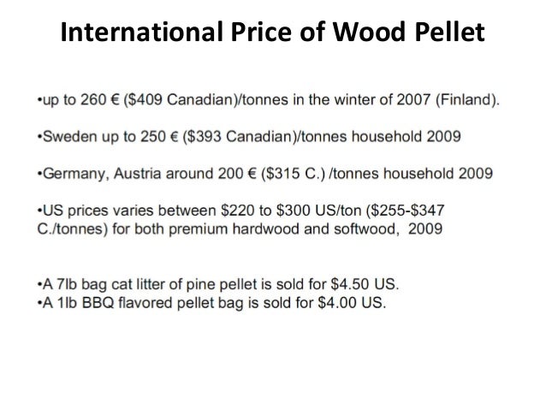This screenshot has width=546, height=410.
Task: Click the "$4.50 US" price
Action: point(364,284)
